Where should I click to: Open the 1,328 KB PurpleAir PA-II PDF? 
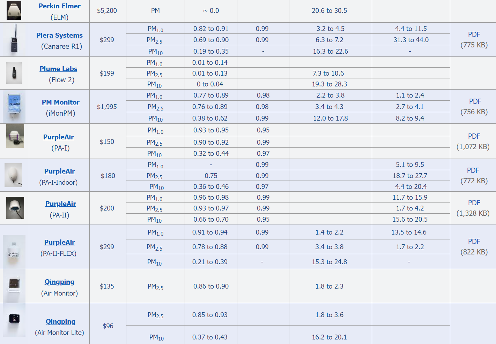coord(474,203)
